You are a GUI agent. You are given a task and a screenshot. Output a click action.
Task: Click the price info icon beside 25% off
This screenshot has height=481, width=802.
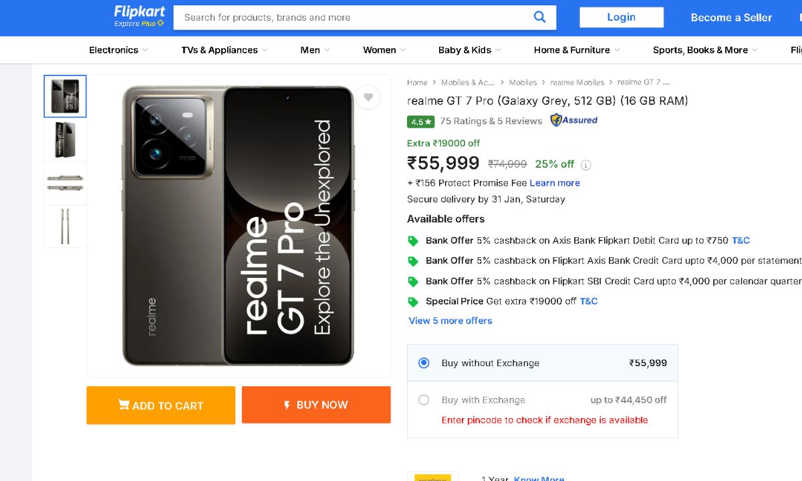(x=585, y=165)
